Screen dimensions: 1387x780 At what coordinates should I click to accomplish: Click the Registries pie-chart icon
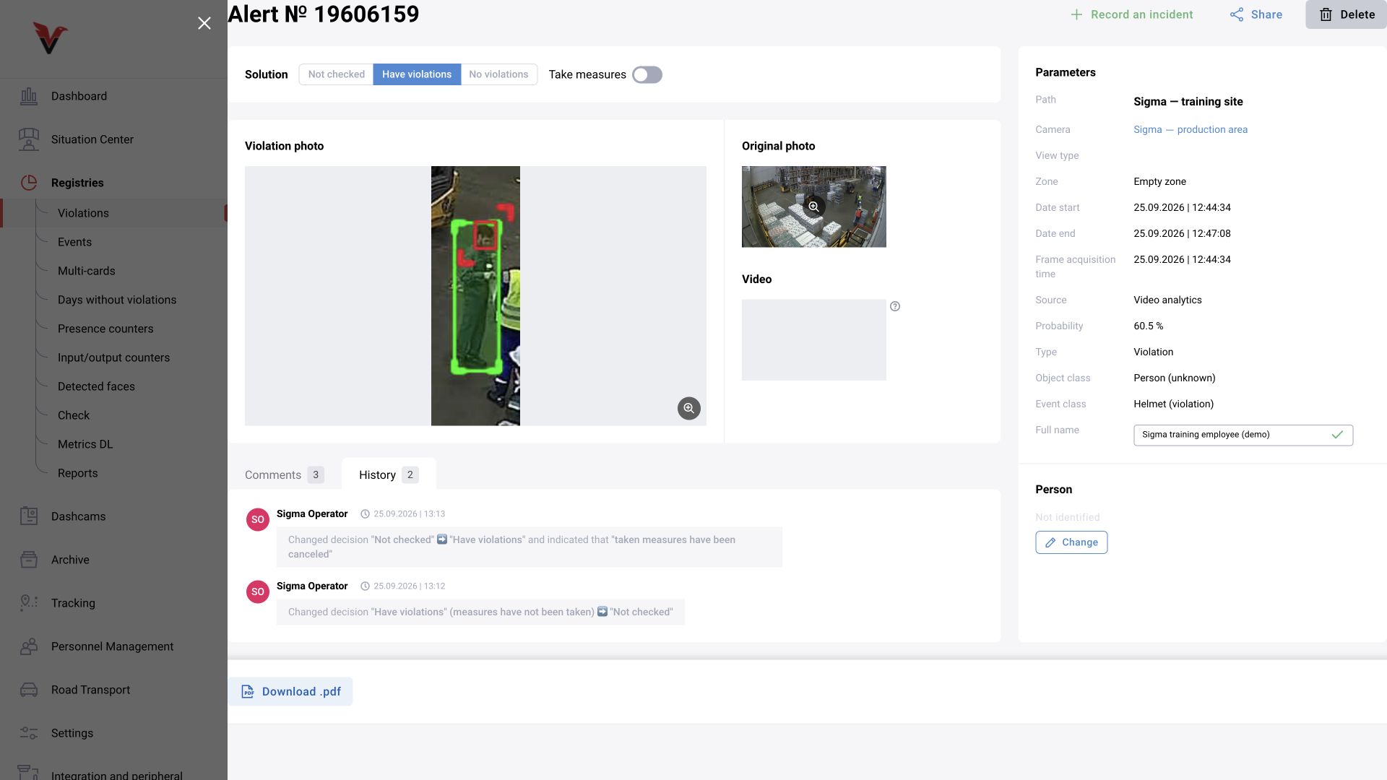click(29, 183)
